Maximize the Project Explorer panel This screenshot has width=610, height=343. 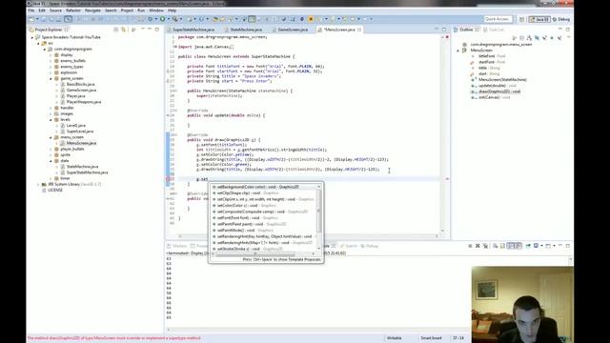coord(157,30)
